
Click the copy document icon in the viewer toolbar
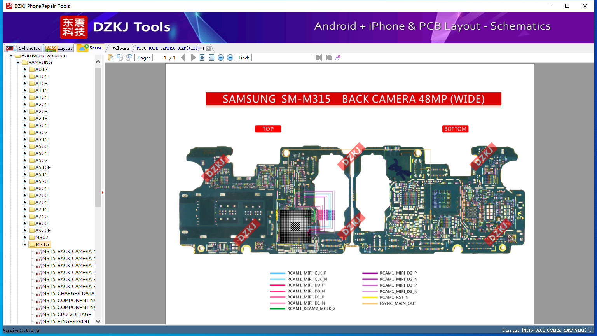coord(110,58)
